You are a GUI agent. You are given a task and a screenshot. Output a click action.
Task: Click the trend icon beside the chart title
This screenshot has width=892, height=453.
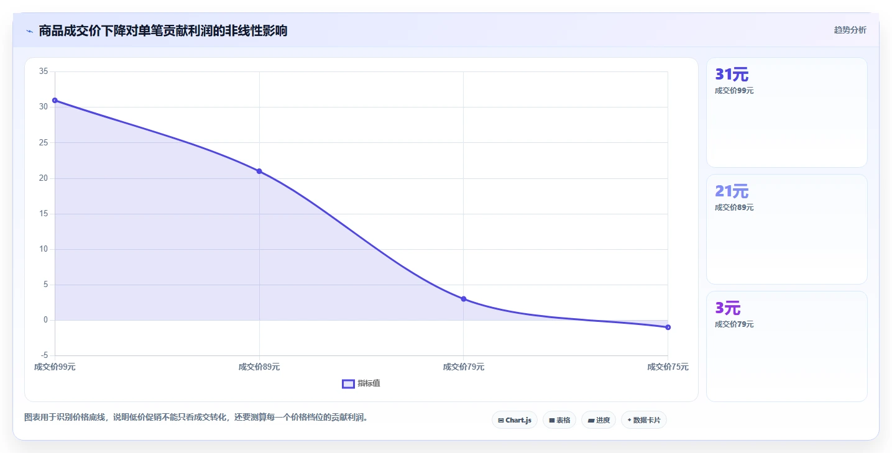tap(29, 31)
